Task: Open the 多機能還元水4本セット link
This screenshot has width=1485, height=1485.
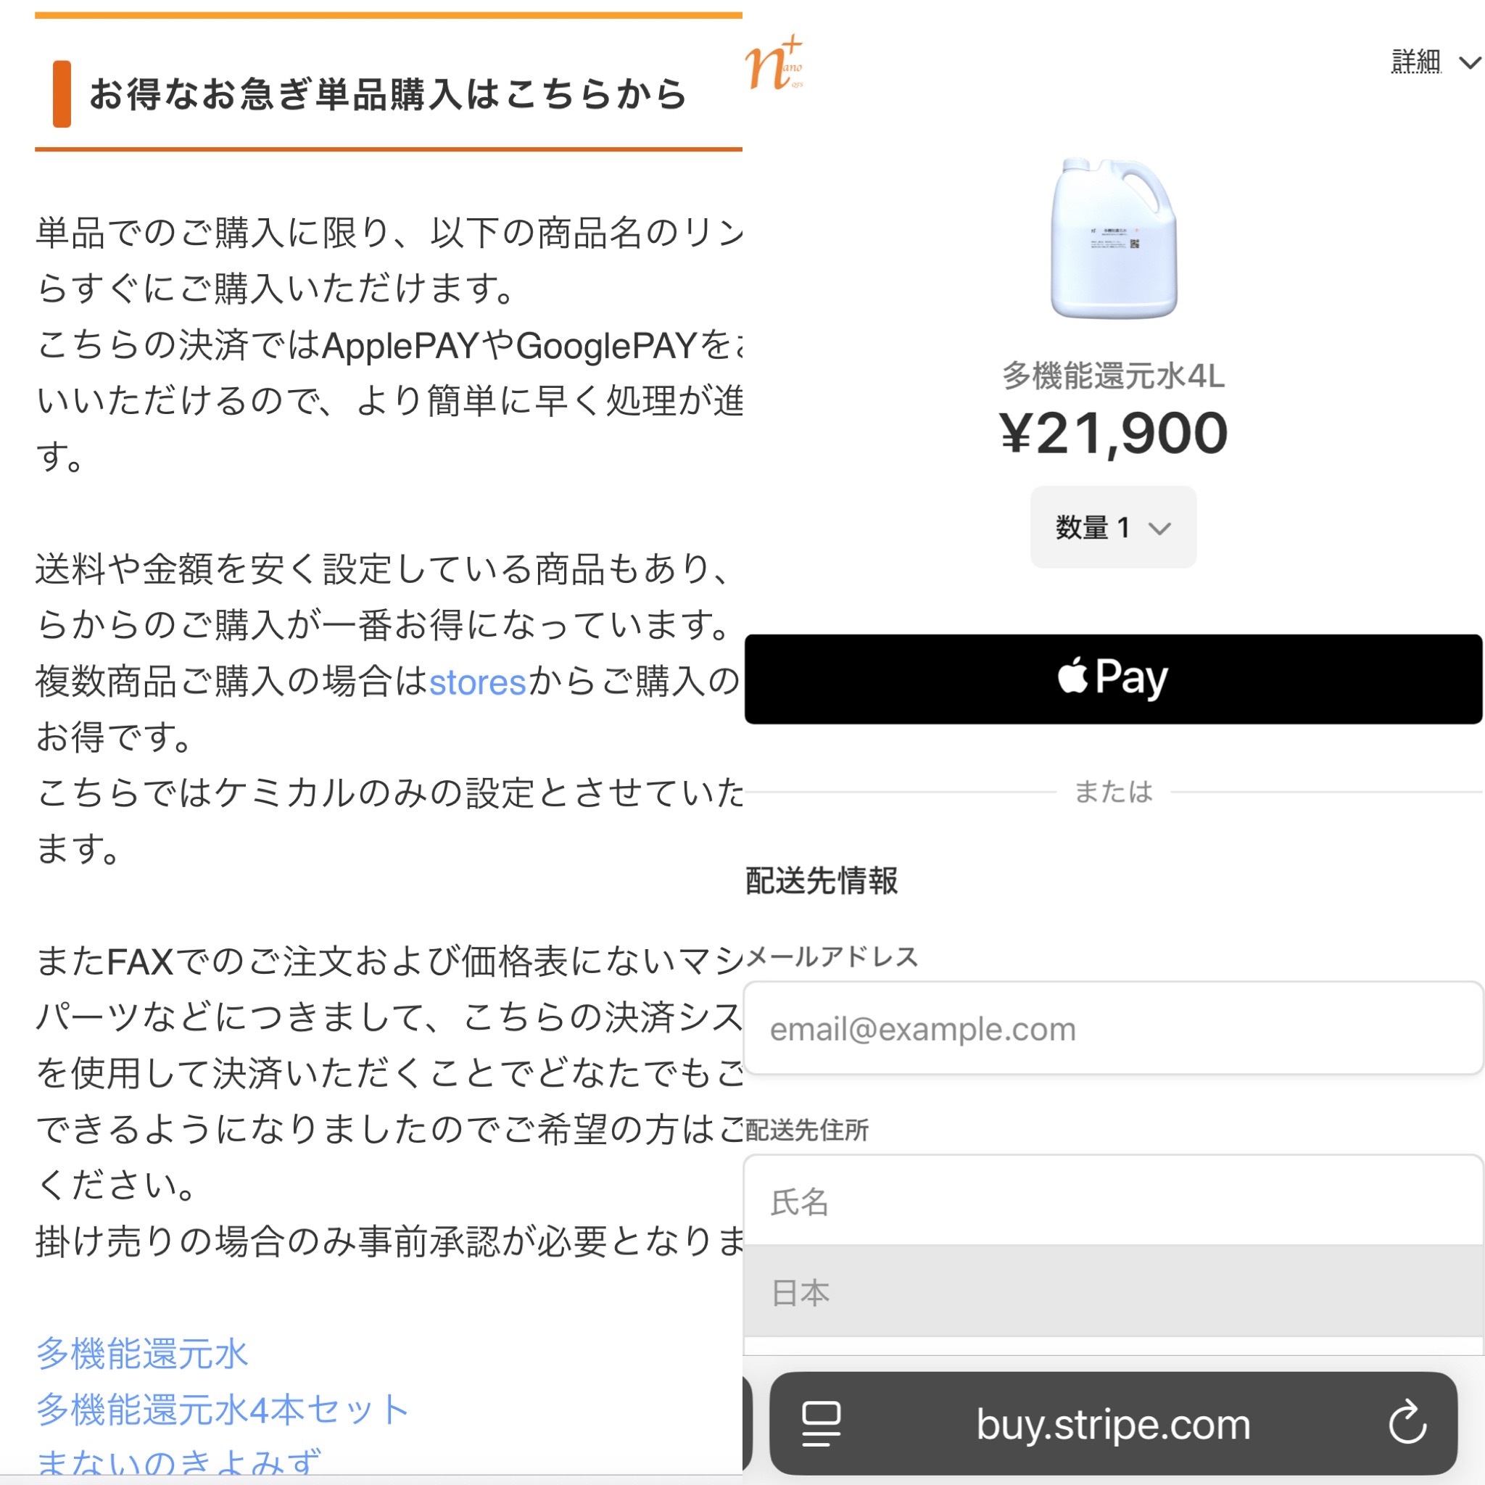Action: pyautogui.click(x=222, y=1410)
